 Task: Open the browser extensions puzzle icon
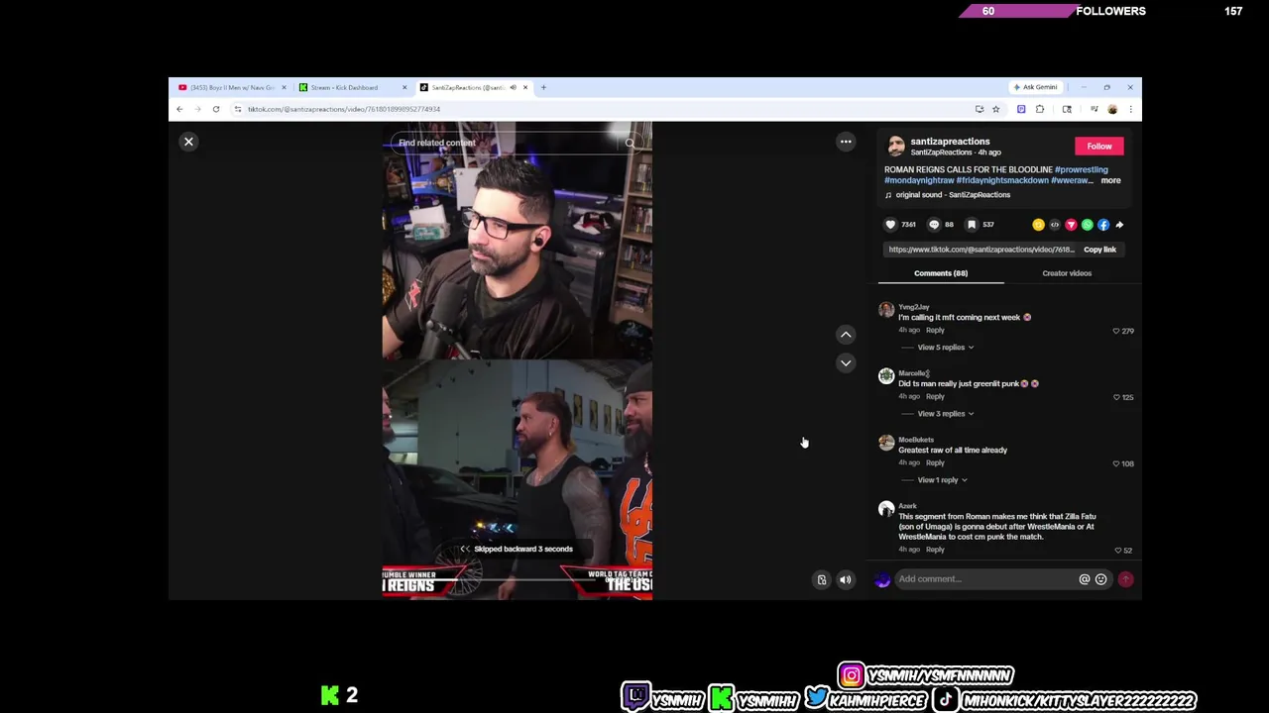[1040, 109]
